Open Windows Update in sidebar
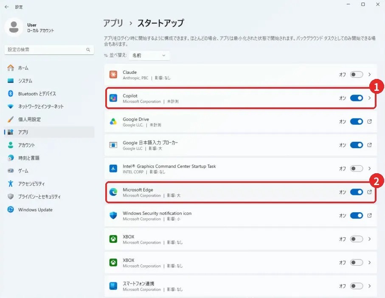The width and height of the screenshot is (385, 298). (x=49, y=209)
